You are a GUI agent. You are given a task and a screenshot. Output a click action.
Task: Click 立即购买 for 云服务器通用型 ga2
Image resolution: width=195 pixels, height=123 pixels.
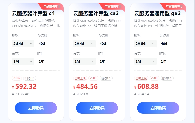[x=158, y=108]
